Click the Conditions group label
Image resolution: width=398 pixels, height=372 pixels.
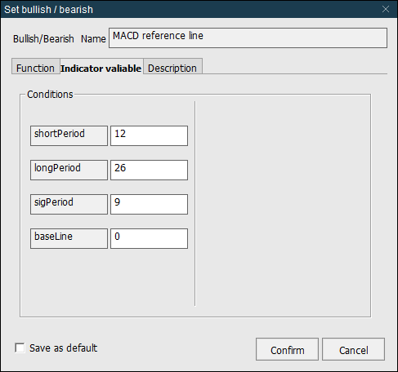tap(50, 95)
